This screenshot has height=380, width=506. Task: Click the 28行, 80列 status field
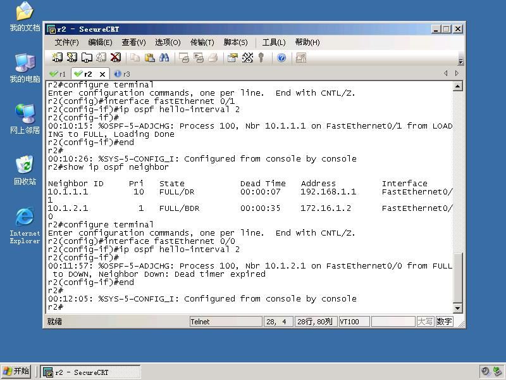tap(316, 322)
